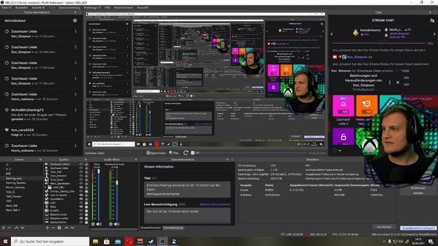Open Filter for the selected source

click(x=174, y=153)
